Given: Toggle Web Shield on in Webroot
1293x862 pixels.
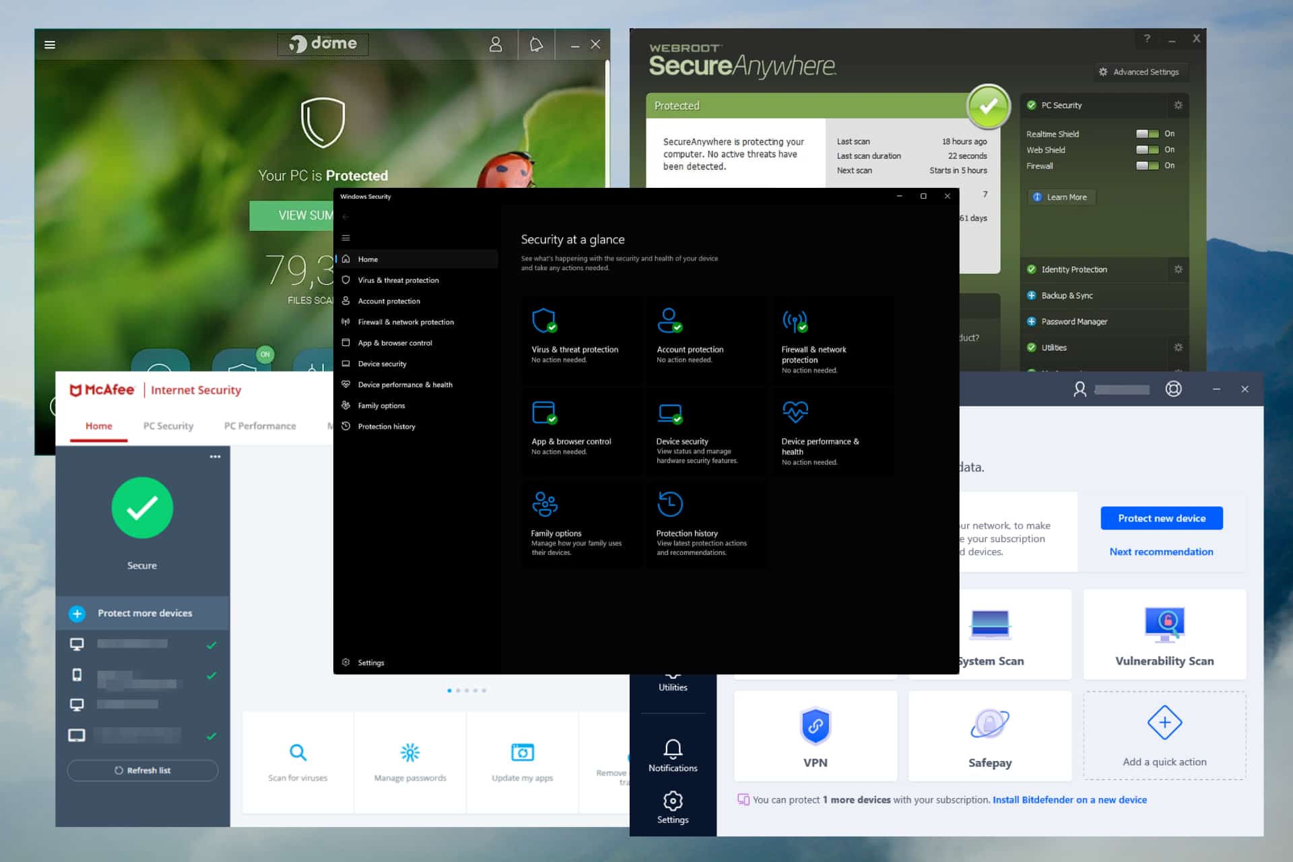Looking at the screenshot, I should point(1147,150).
